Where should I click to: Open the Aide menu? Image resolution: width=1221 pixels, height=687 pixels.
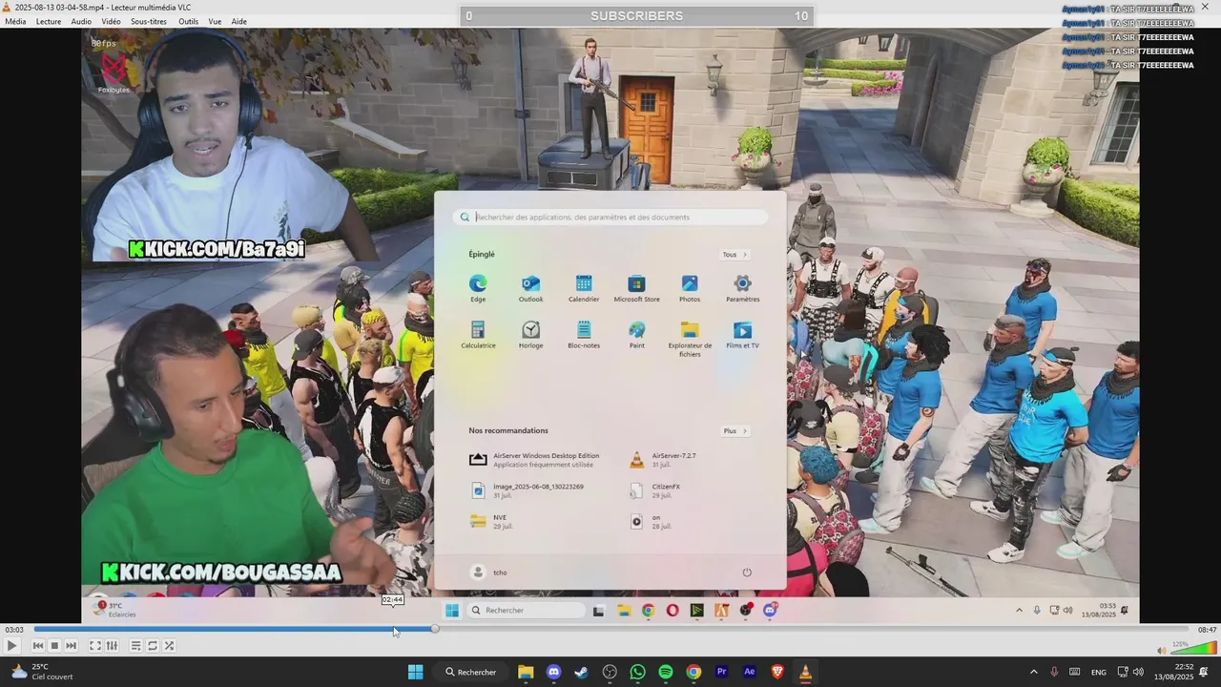pos(238,21)
